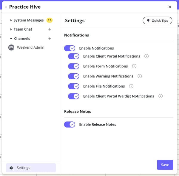The height and width of the screenshot is (176, 179).
Task: Click info icon beside Waitlist Notifications
Action: click(x=161, y=96)
